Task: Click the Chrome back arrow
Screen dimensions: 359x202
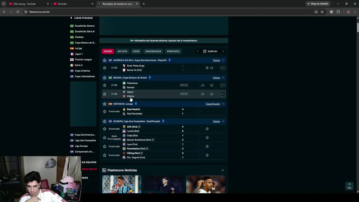Action: (4, 12)
